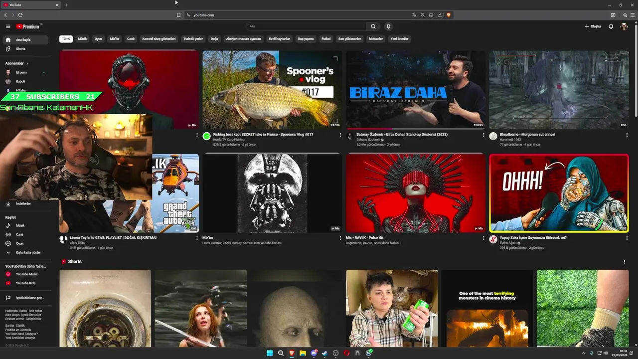The height and width of the screenshot is (359, 638).
Task: Play the BIRAZ DAHA stand-up thumbnail
Action: pyautogui.click(x=415, y=90)
